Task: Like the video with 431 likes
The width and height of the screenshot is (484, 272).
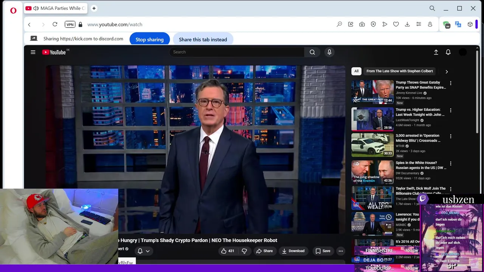Action: pyautogui.click(x=228, y=251)
